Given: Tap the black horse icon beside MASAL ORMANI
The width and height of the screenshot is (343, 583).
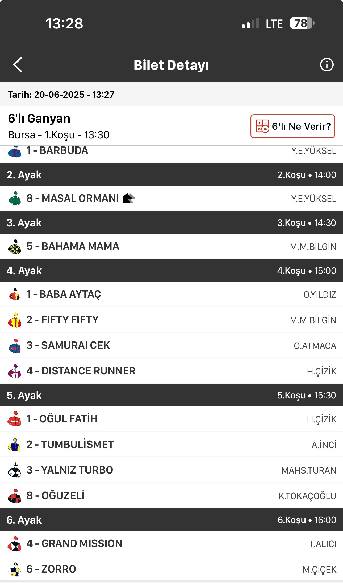Looking at the screenshot, I should coord(129,198).
